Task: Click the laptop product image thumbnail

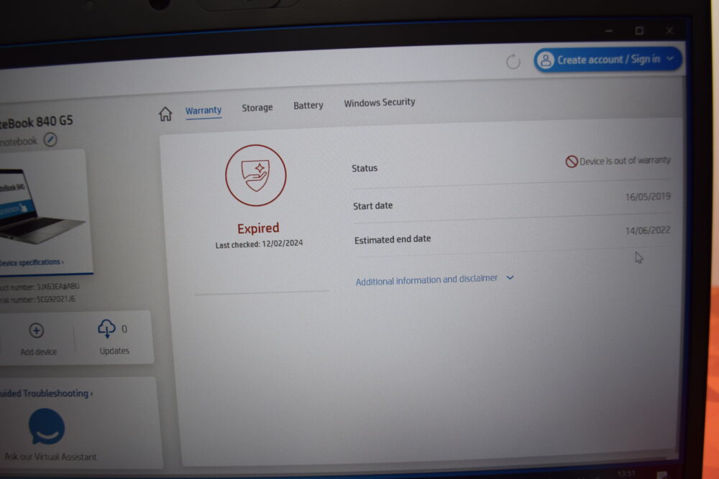Action: pyautogui.click(x=41, y=207)
